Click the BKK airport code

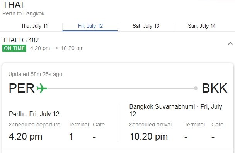[x=215, y=88]
